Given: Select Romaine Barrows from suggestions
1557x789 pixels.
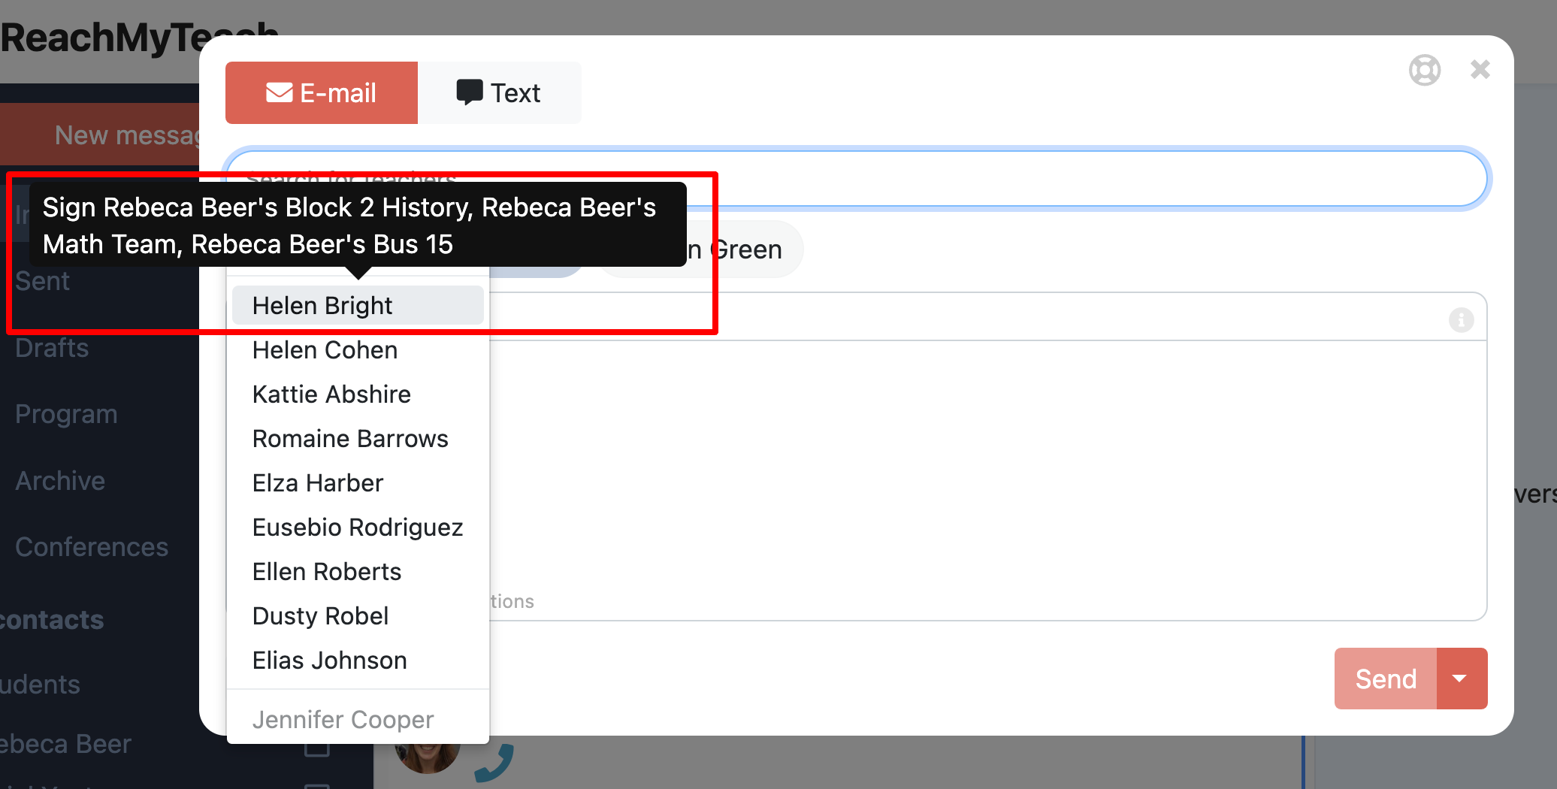Looking at the screenshot, I should click(350, 439).
